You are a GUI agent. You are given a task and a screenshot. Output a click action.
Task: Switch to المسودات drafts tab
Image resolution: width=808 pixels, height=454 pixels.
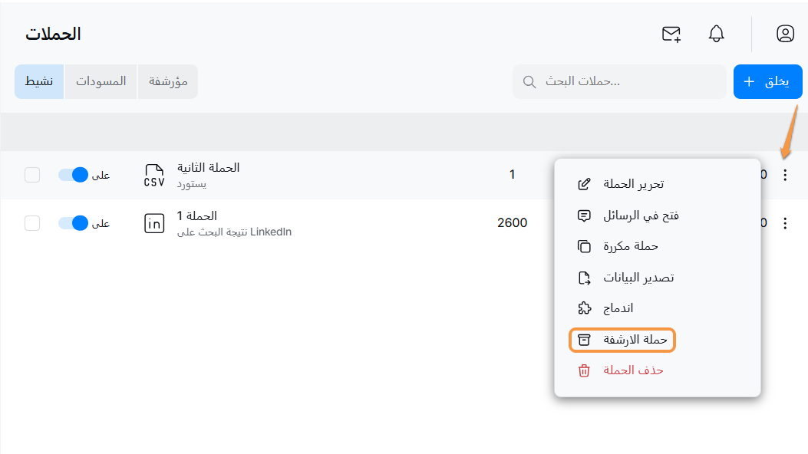click(101, 81)
